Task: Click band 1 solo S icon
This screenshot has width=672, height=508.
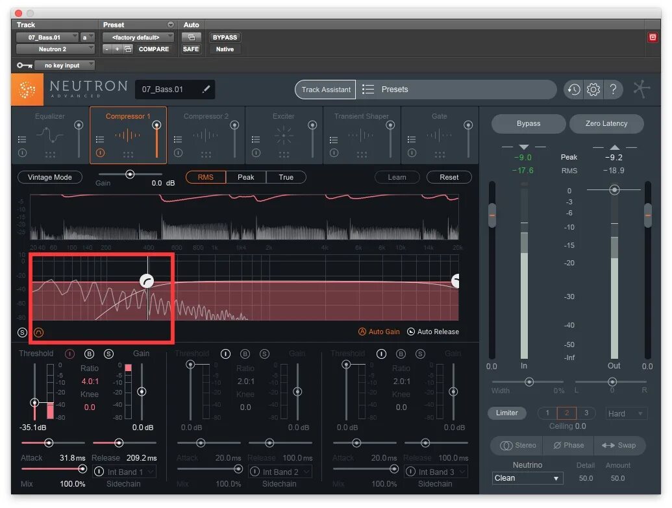Action: [x=109, y=354]
